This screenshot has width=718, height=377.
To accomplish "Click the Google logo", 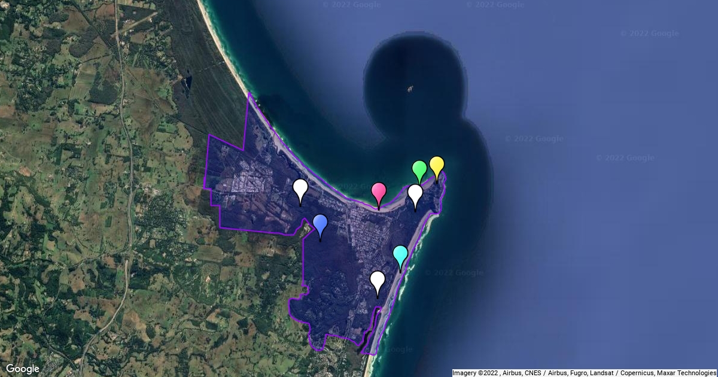I will (x=23, y=369).
